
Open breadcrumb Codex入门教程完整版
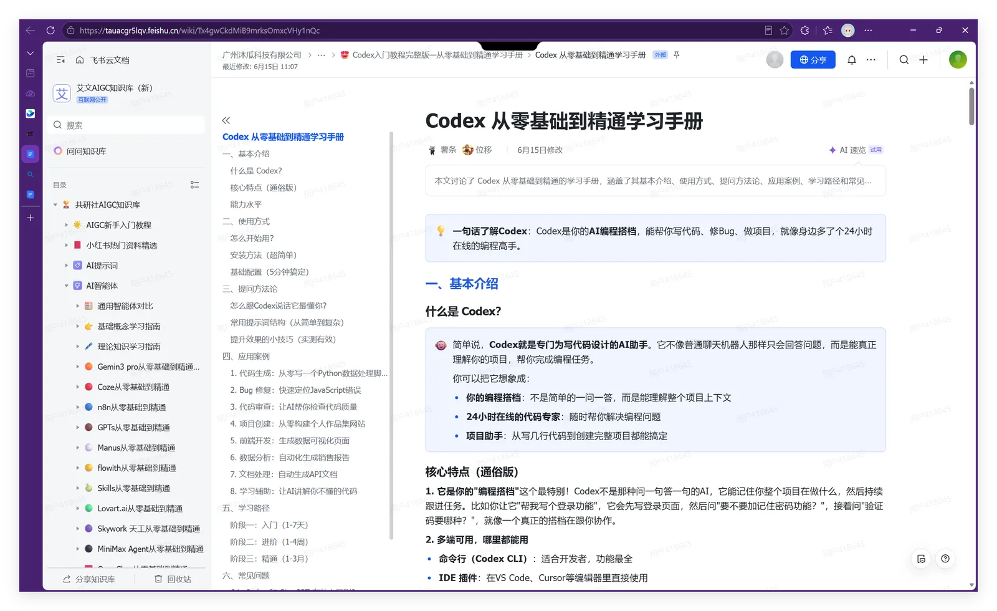coord(432,55)
